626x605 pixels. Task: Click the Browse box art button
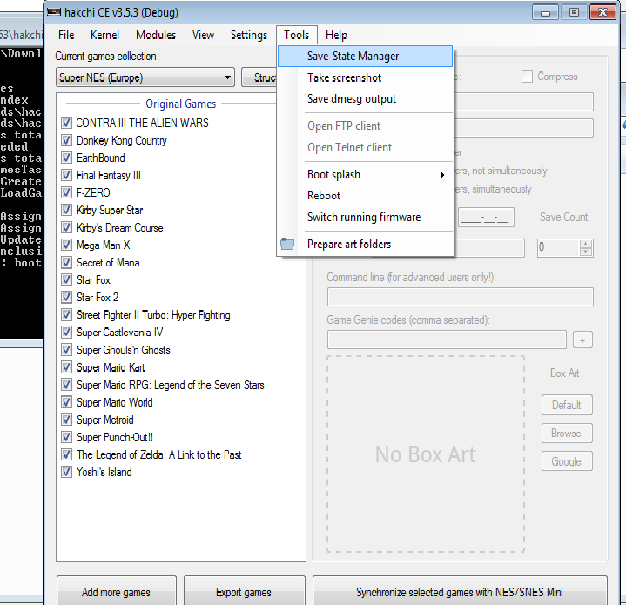[x=567, y=434]
